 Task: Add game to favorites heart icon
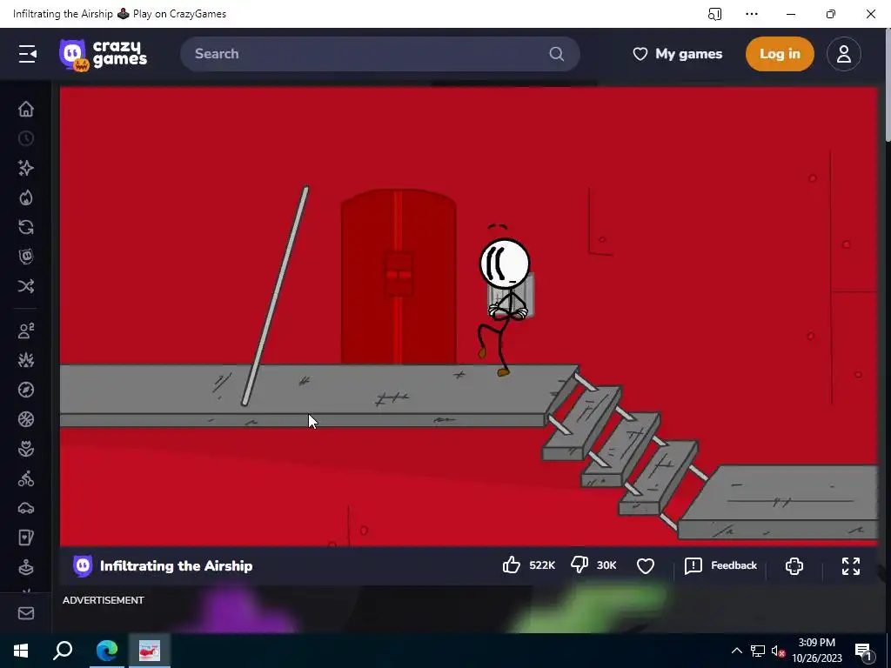pos(646,565)
